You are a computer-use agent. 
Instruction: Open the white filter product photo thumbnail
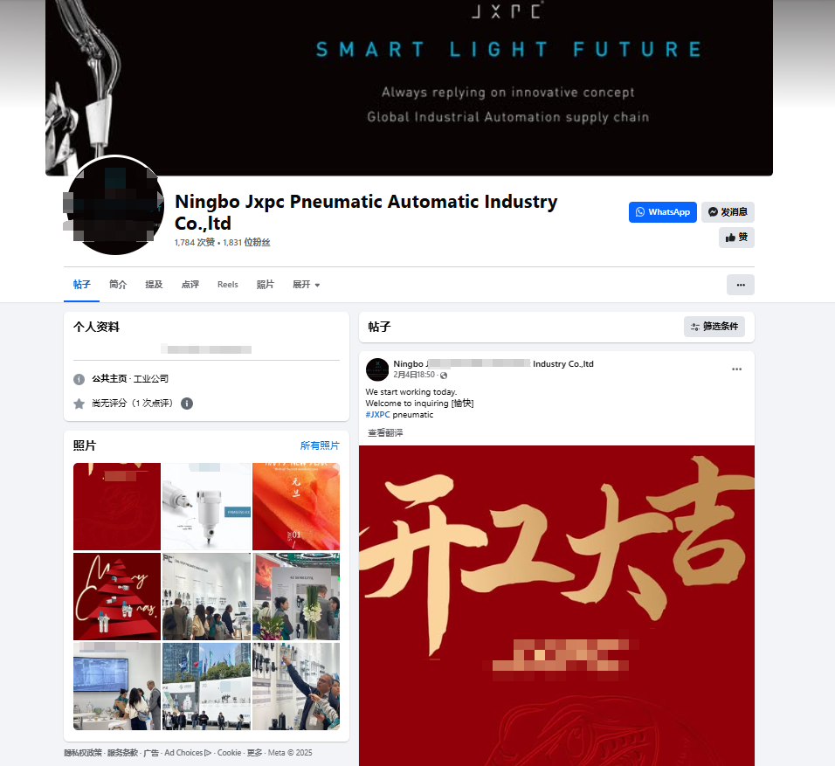tap(206, 506)
